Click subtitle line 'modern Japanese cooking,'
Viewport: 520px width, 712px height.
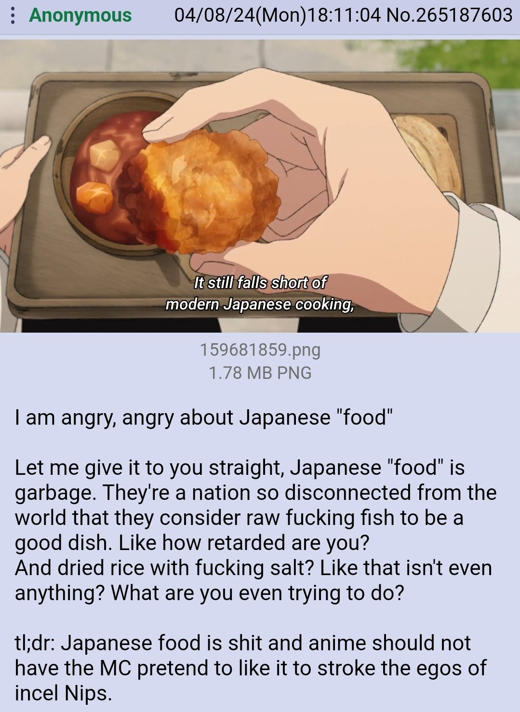pyautogui.click(x=260, y=305)
